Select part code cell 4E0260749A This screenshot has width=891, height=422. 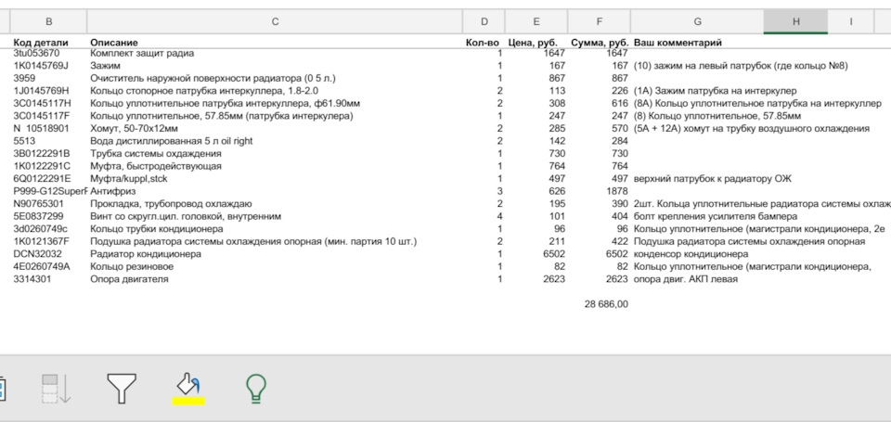point(42,266)
